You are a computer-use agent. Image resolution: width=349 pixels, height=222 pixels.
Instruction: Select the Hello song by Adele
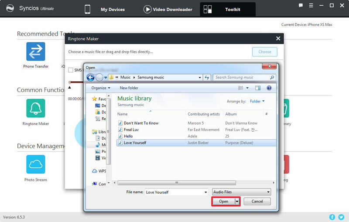pos(129,136)
